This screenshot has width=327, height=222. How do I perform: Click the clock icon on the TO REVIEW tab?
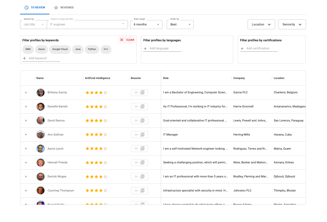(x=26, y=7)
